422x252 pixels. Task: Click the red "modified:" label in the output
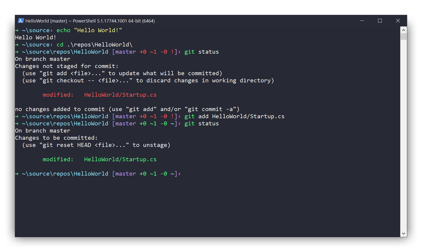[58, 94]
